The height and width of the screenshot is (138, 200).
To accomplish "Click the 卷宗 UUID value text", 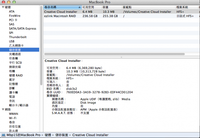I will pyautogui.click(x=99, y=92).
